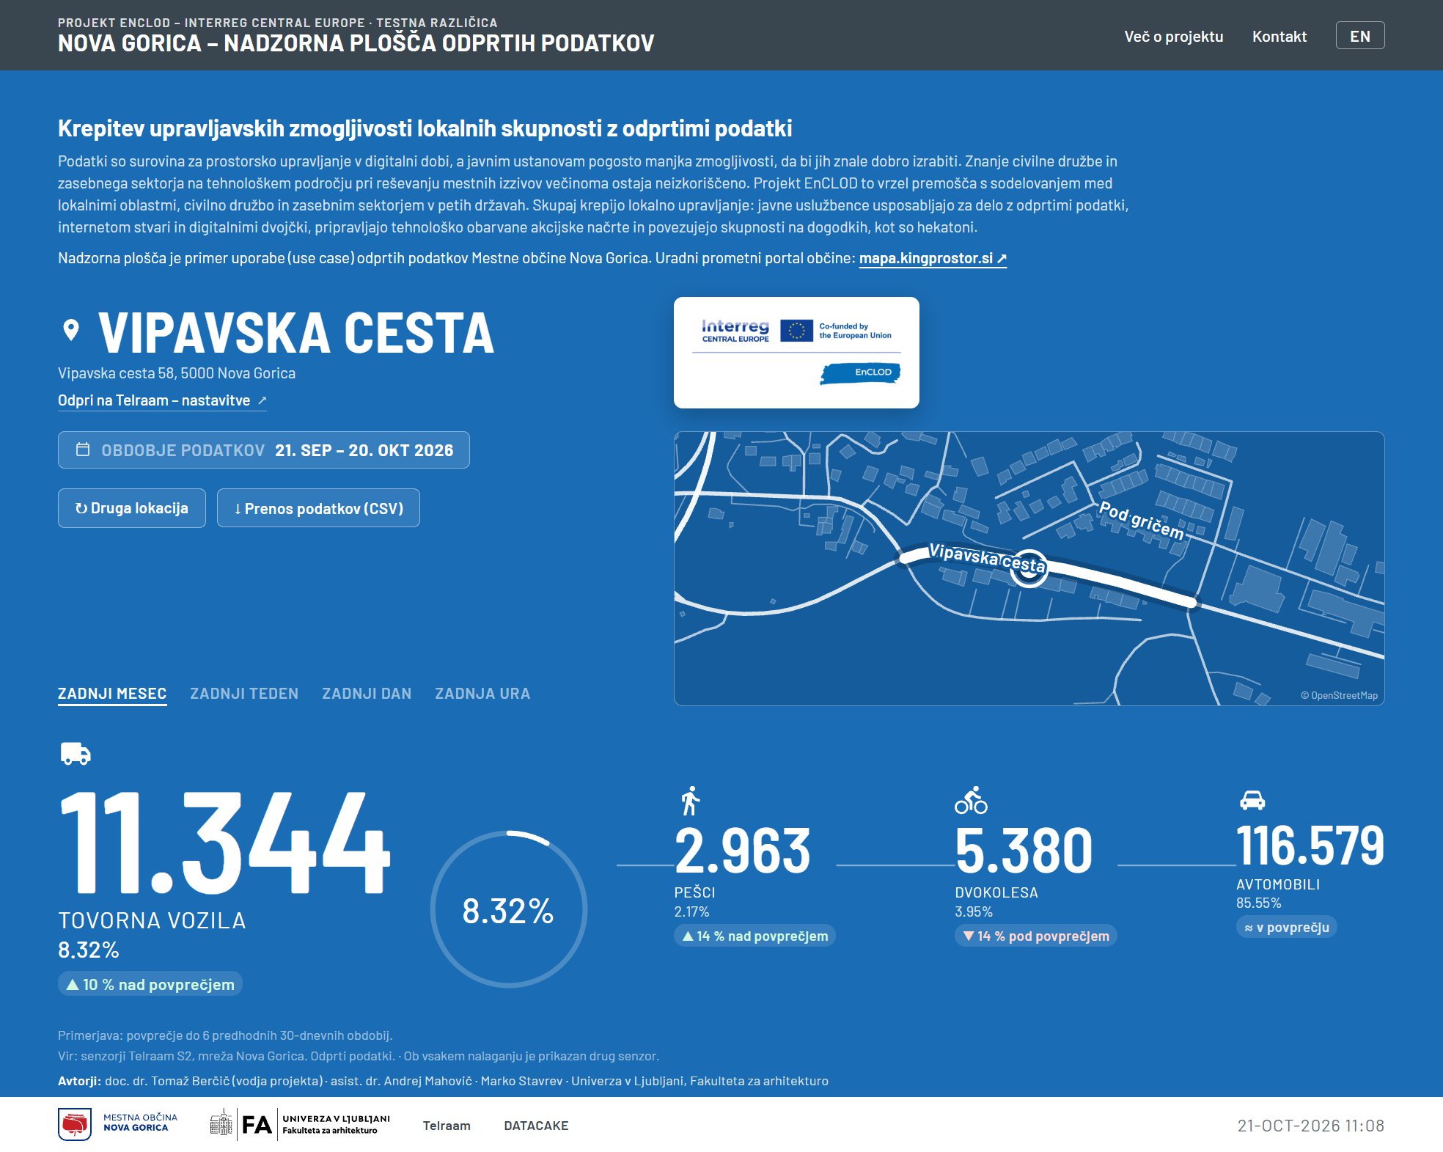Click the data period 21. SEP – 20. OKT 2026 box

(x=264, y=450)
